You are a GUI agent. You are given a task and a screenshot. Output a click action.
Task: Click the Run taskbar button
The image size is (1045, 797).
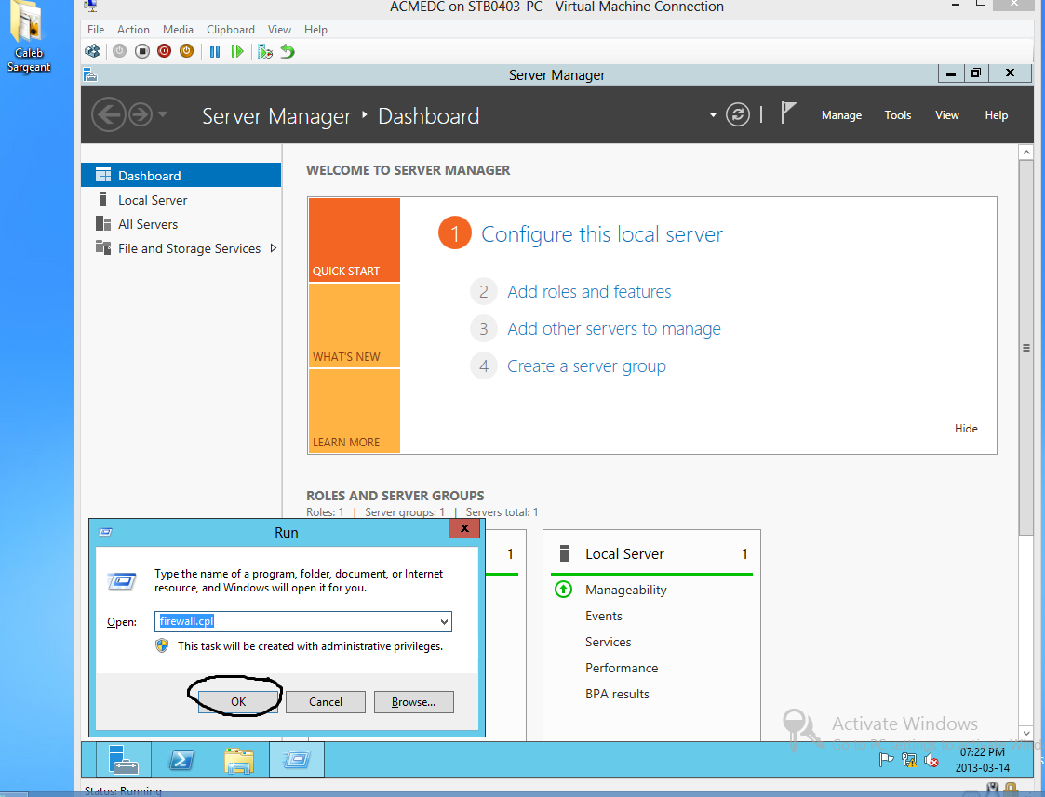[x=297, y=760]
